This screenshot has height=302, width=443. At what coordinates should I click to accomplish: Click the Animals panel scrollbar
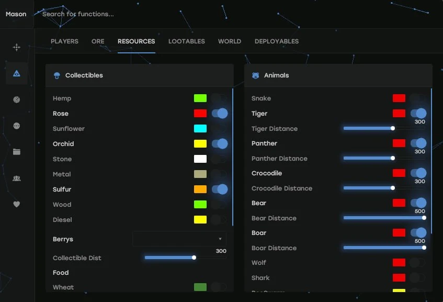(431, 161)
